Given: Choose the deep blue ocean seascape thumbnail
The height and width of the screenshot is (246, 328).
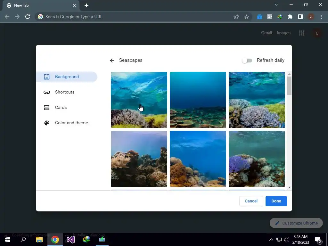Looking at the screenshot, I should [x=198, y=100].
